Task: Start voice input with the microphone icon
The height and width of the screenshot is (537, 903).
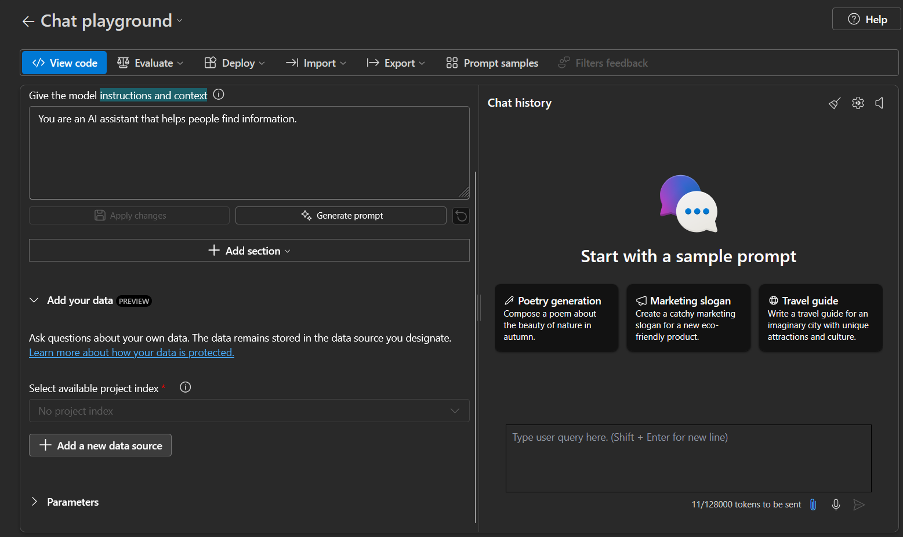Action: [x=836, y=505]
